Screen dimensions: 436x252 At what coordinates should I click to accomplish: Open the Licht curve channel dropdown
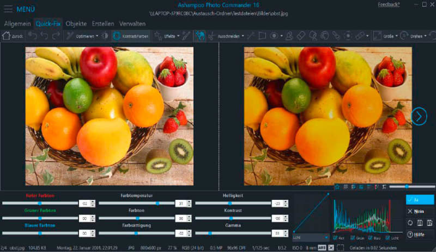(311, 237)
